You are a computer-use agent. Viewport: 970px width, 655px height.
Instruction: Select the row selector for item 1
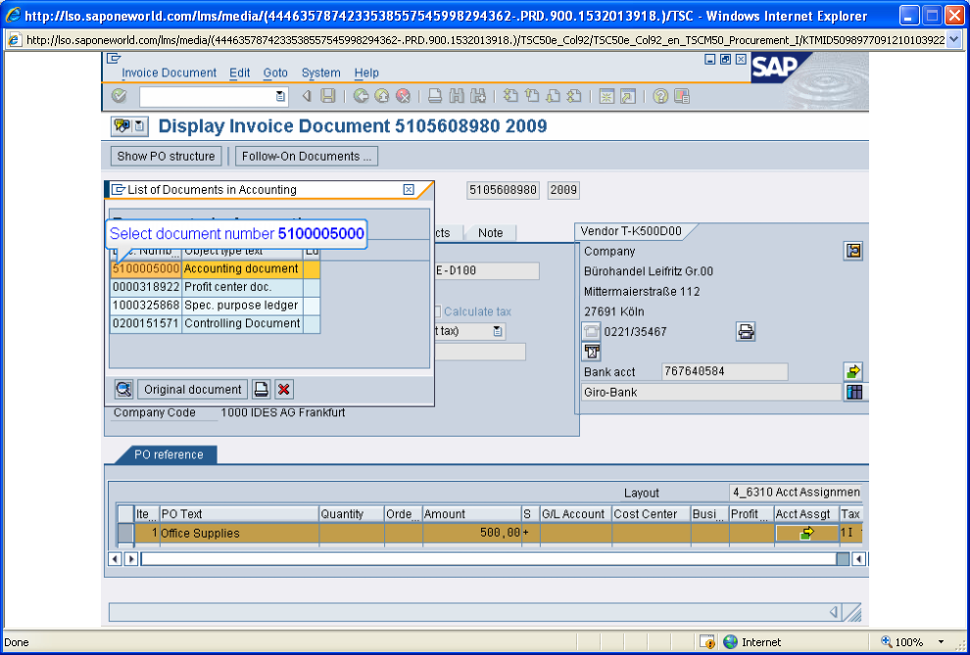pyautogui.click(x=126, y=533)
